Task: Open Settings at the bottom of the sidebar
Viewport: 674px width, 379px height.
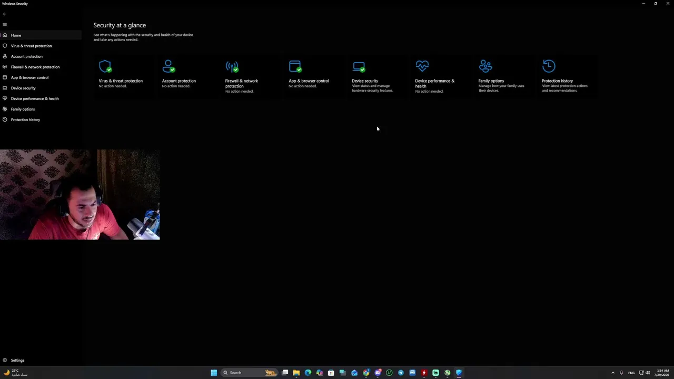Action: 41,361
